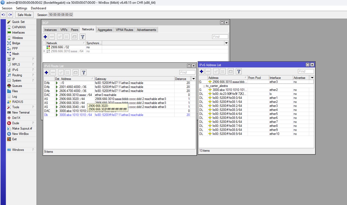Click the Find field in IPv6 Address List

[x=306, y=71]
